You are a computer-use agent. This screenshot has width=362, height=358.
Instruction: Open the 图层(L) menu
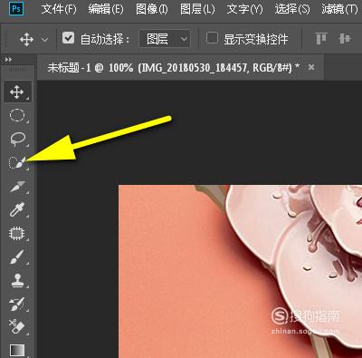tap(197, 9)
